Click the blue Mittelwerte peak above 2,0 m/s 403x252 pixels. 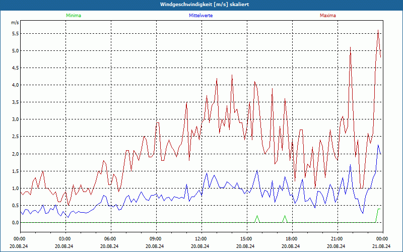378,145
